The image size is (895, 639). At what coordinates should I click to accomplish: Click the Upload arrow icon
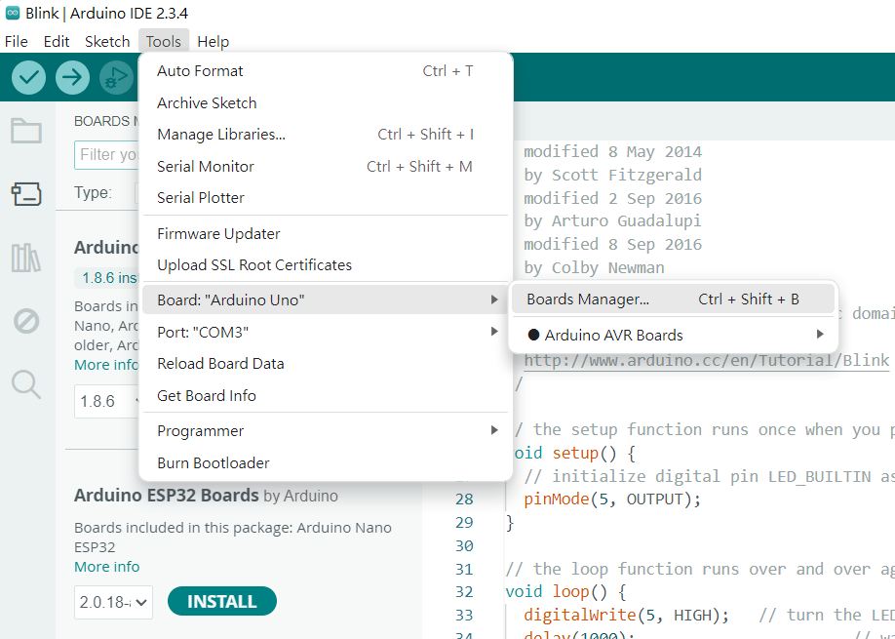(72, 77)
